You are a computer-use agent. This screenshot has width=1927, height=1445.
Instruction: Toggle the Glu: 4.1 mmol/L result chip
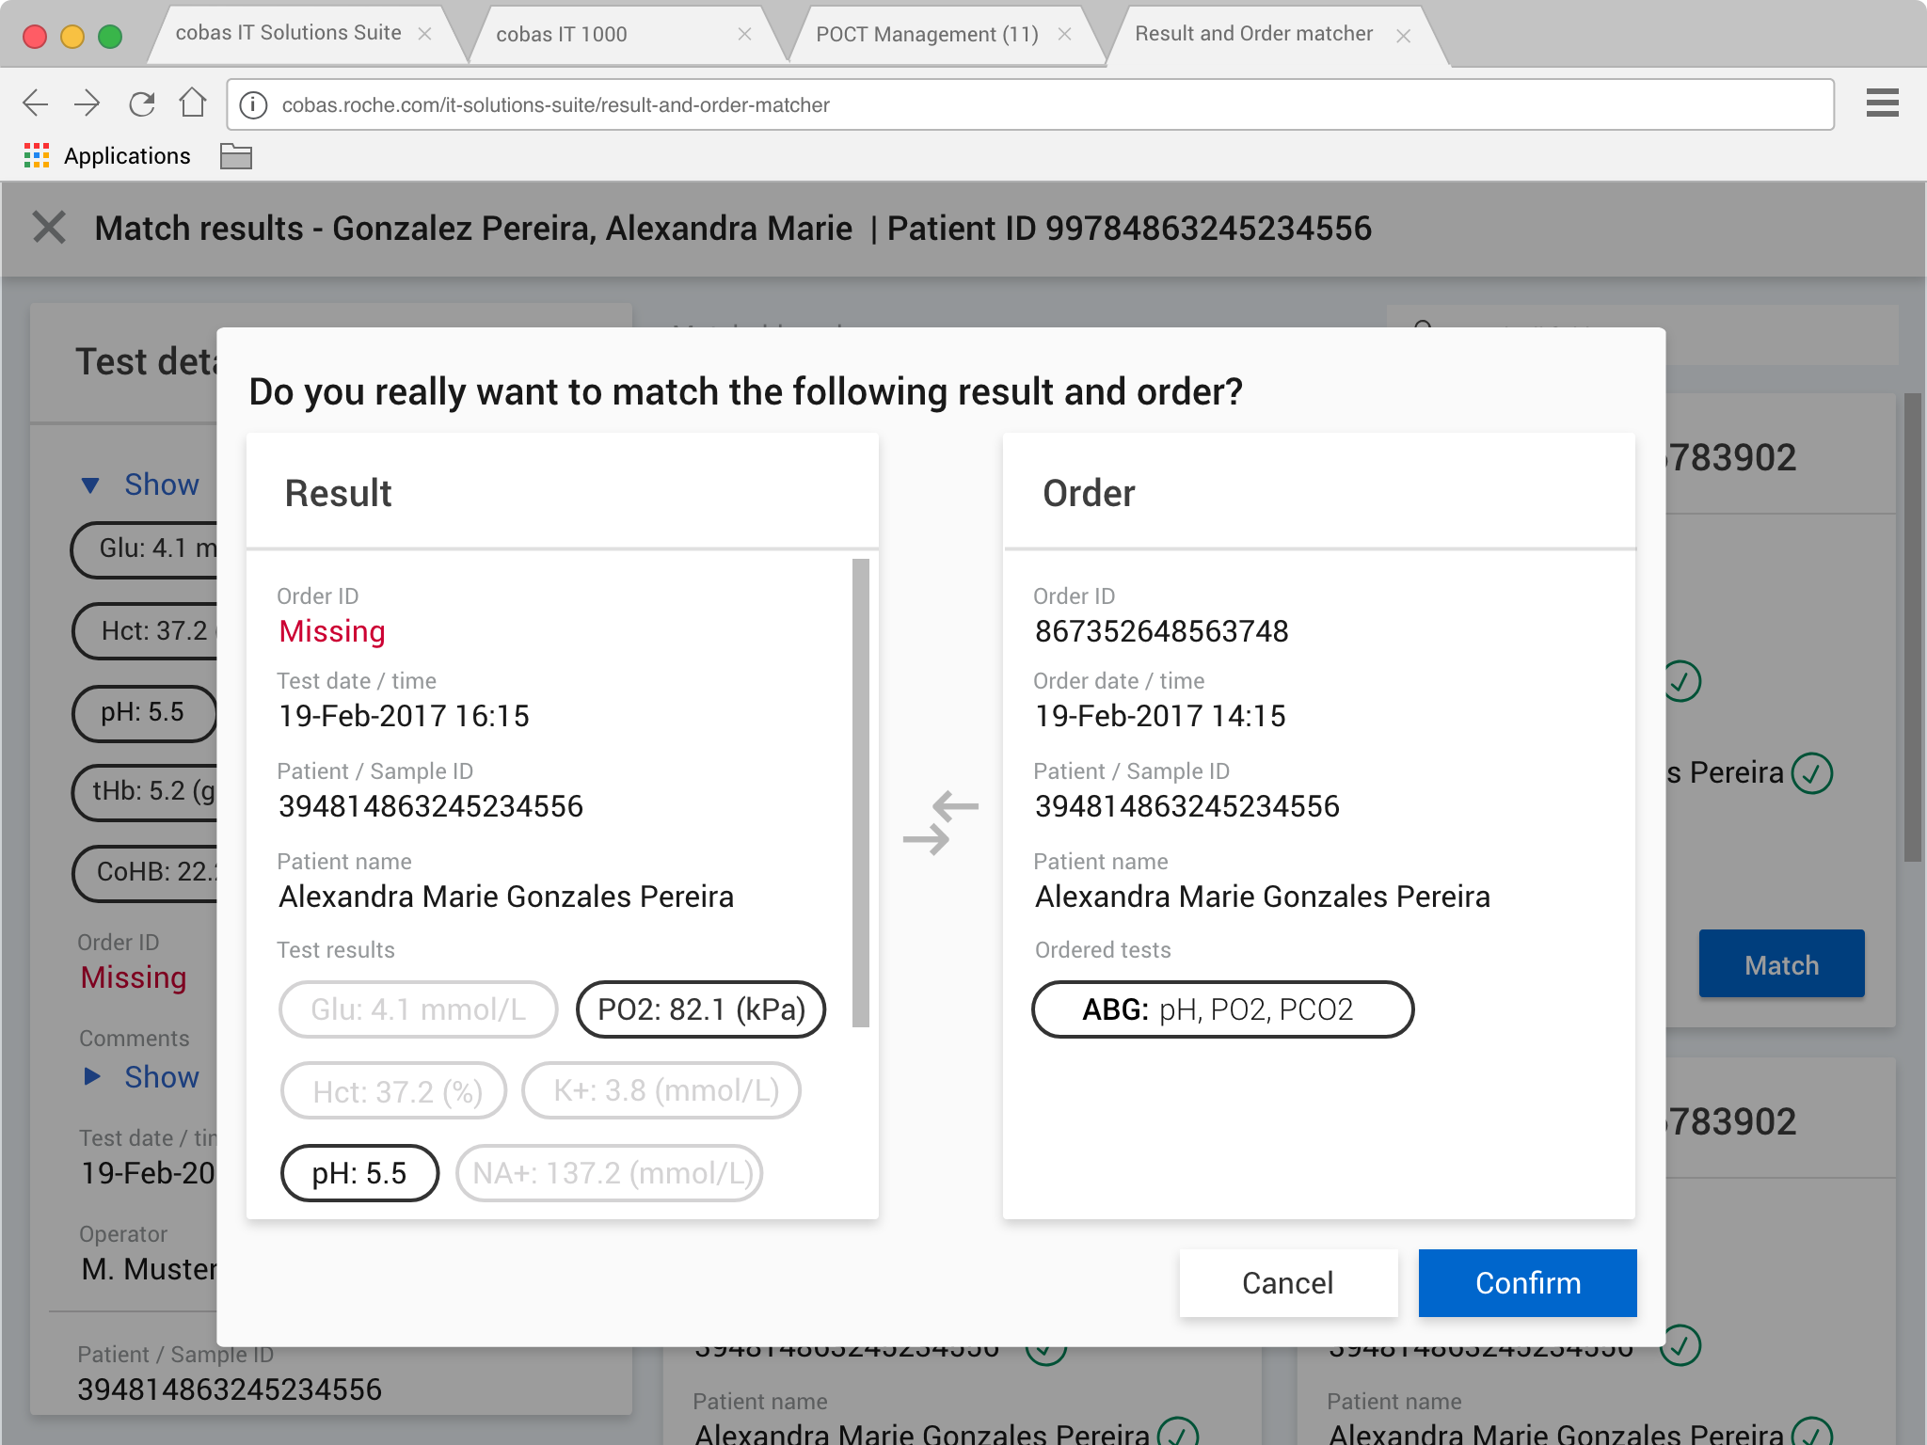tap(418, 1009)
